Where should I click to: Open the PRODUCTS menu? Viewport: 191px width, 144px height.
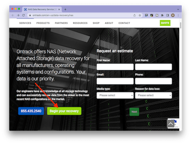43,23
